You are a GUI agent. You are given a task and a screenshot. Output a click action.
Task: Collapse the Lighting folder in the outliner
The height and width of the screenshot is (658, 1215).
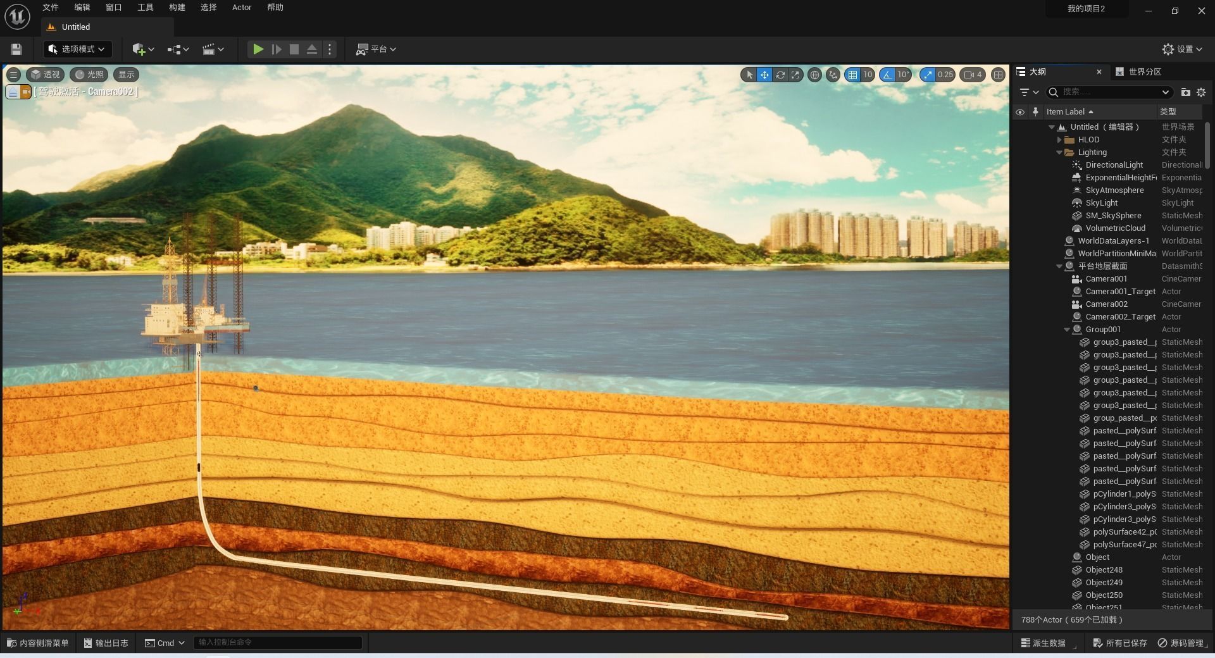pos(1059,152)
